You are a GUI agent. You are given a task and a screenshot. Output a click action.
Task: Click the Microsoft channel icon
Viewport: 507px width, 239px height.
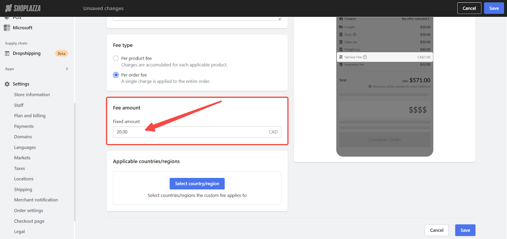pos(7,28)
